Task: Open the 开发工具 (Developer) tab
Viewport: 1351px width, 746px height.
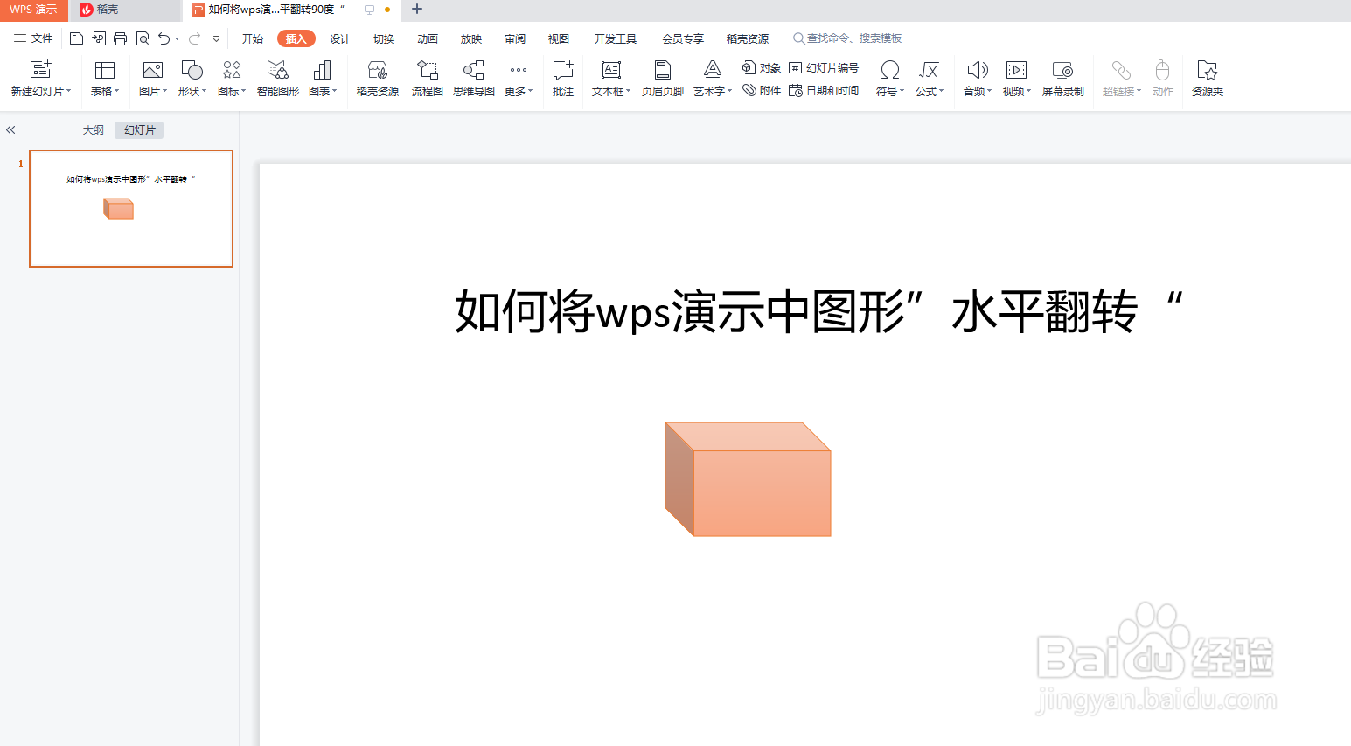Action: [616, 38]
